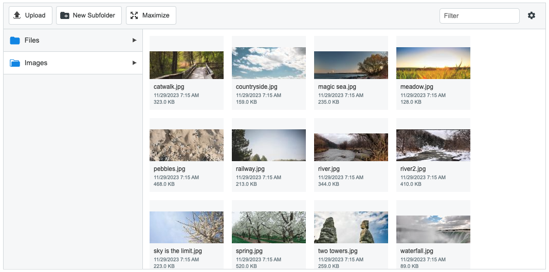Click the 259.0 KB size text

pyautogui.click(x=329, y=266)
